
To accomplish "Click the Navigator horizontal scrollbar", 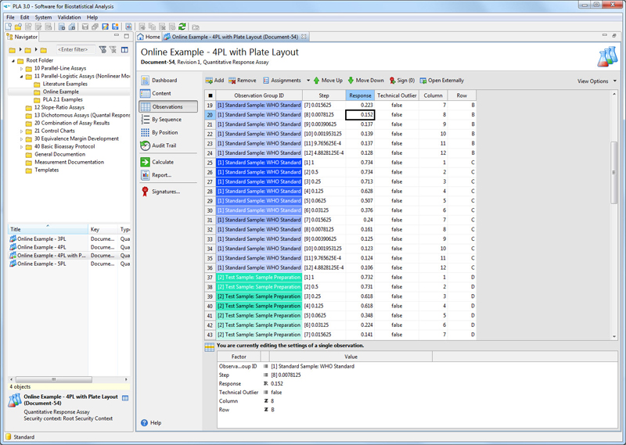I will (53, 379).
